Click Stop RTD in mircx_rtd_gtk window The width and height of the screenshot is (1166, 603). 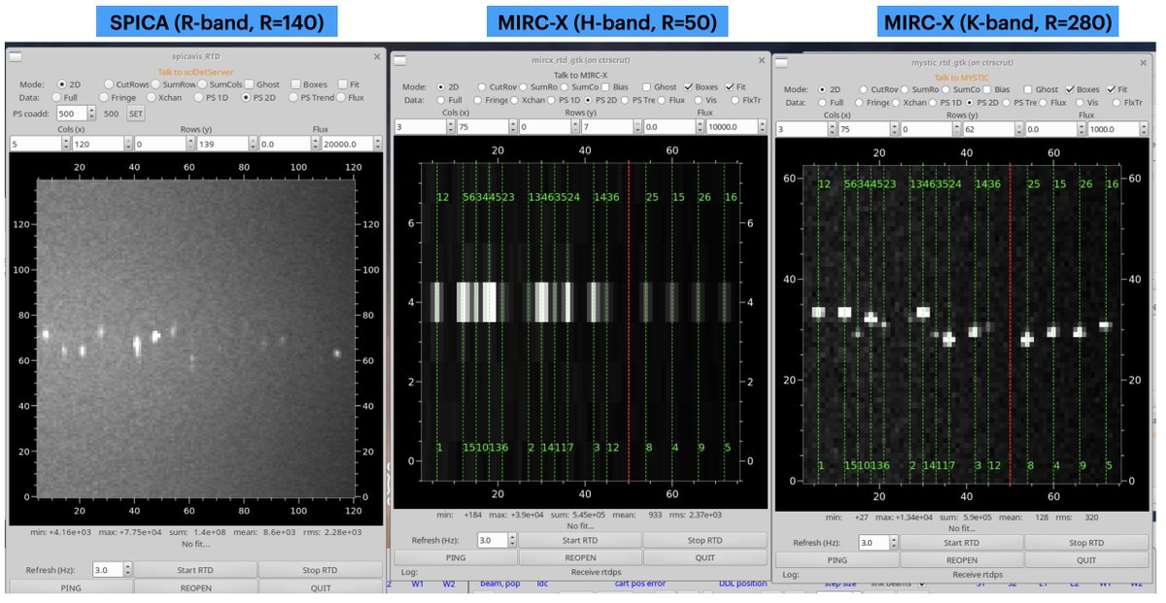704,540
